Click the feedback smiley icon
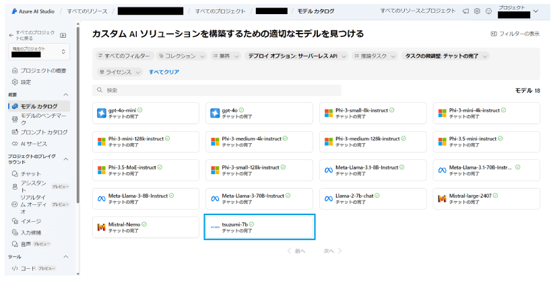Viewport: 551px width, 283px height. (488, 11)
